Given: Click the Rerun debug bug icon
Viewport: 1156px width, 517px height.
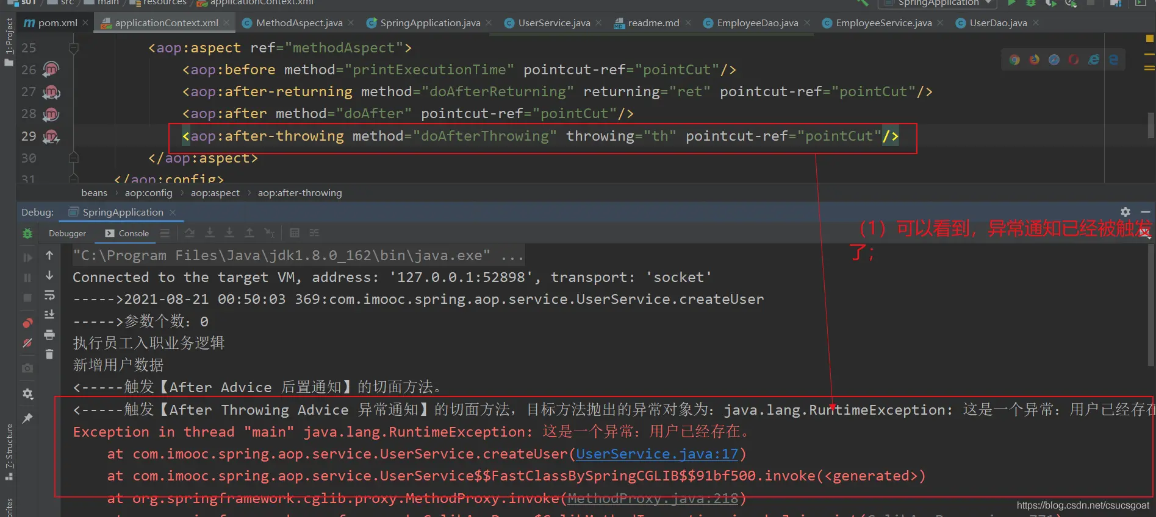Looking at the screenshot, I should [x=27, y=233].
